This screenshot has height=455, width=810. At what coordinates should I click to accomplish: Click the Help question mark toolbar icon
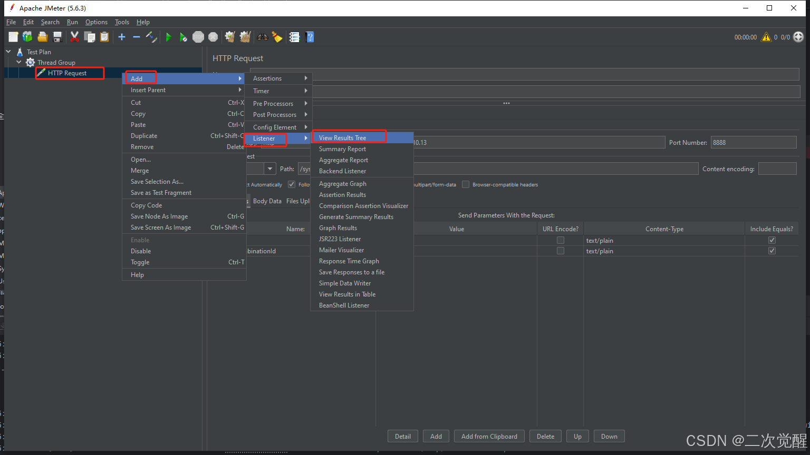coord(310,37)
